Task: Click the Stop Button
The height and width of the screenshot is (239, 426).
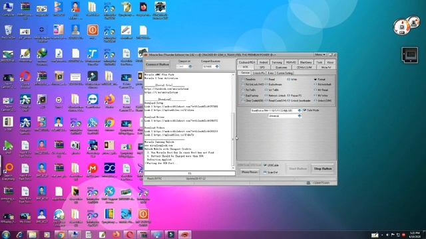Action: coord(323,169)
